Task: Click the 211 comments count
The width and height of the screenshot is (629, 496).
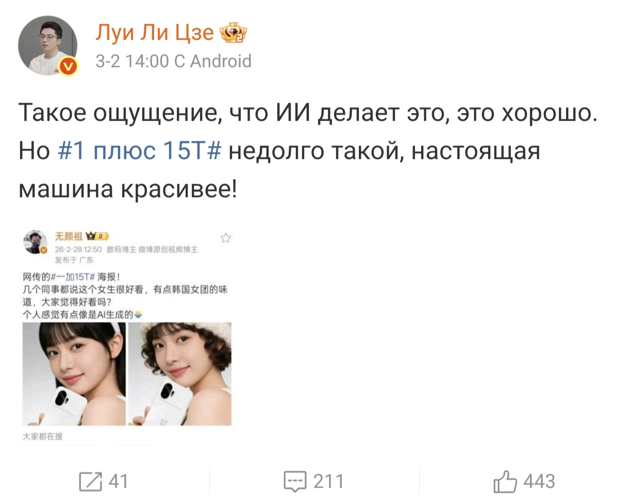Action: click(328, 482)
